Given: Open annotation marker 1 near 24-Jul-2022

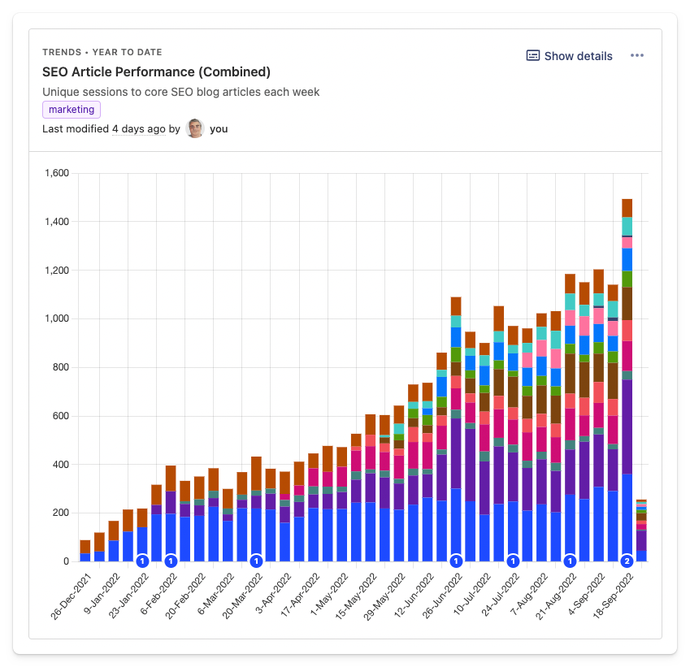Looking at the screenshot, I should point(513,560).
